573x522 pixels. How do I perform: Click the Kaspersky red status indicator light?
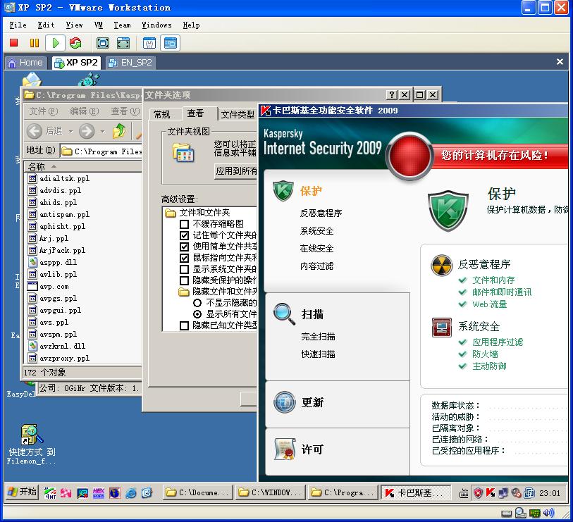[x=409, y=155]
